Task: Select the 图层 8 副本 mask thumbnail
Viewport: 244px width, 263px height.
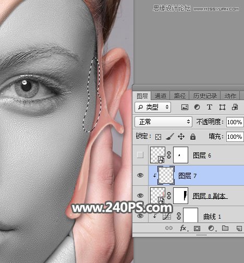Action: click(x=180, y=196)
